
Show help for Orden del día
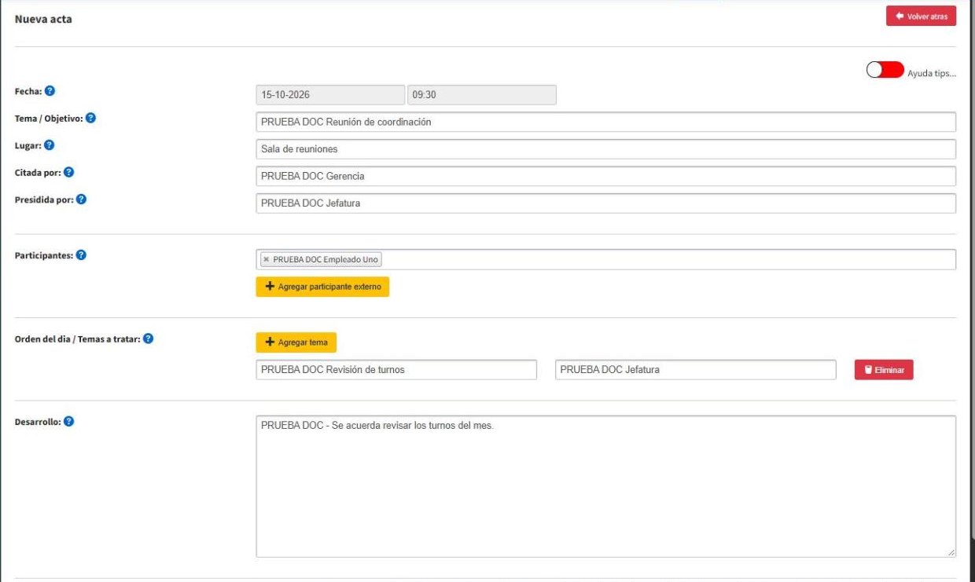(x=148, y=339)
